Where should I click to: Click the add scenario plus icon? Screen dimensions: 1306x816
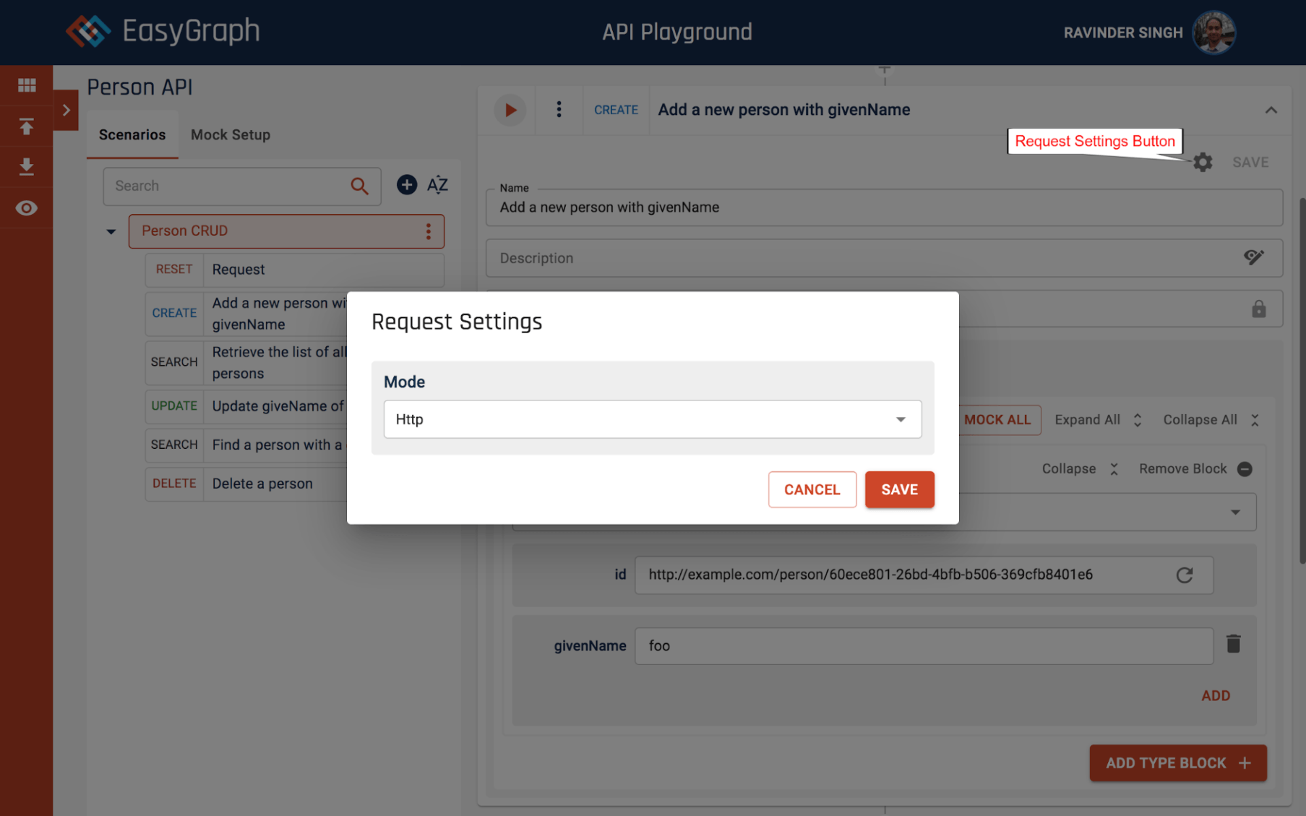coord(407,185)
